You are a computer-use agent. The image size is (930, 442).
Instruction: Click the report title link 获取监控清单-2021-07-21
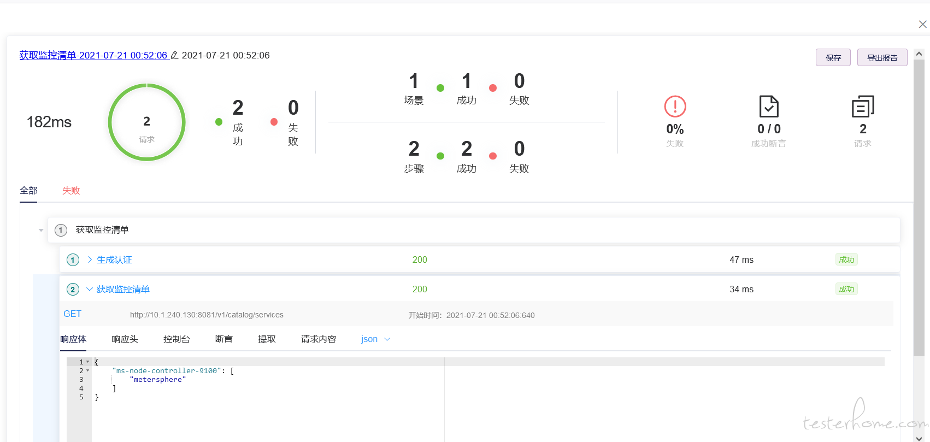coord(93,55)
